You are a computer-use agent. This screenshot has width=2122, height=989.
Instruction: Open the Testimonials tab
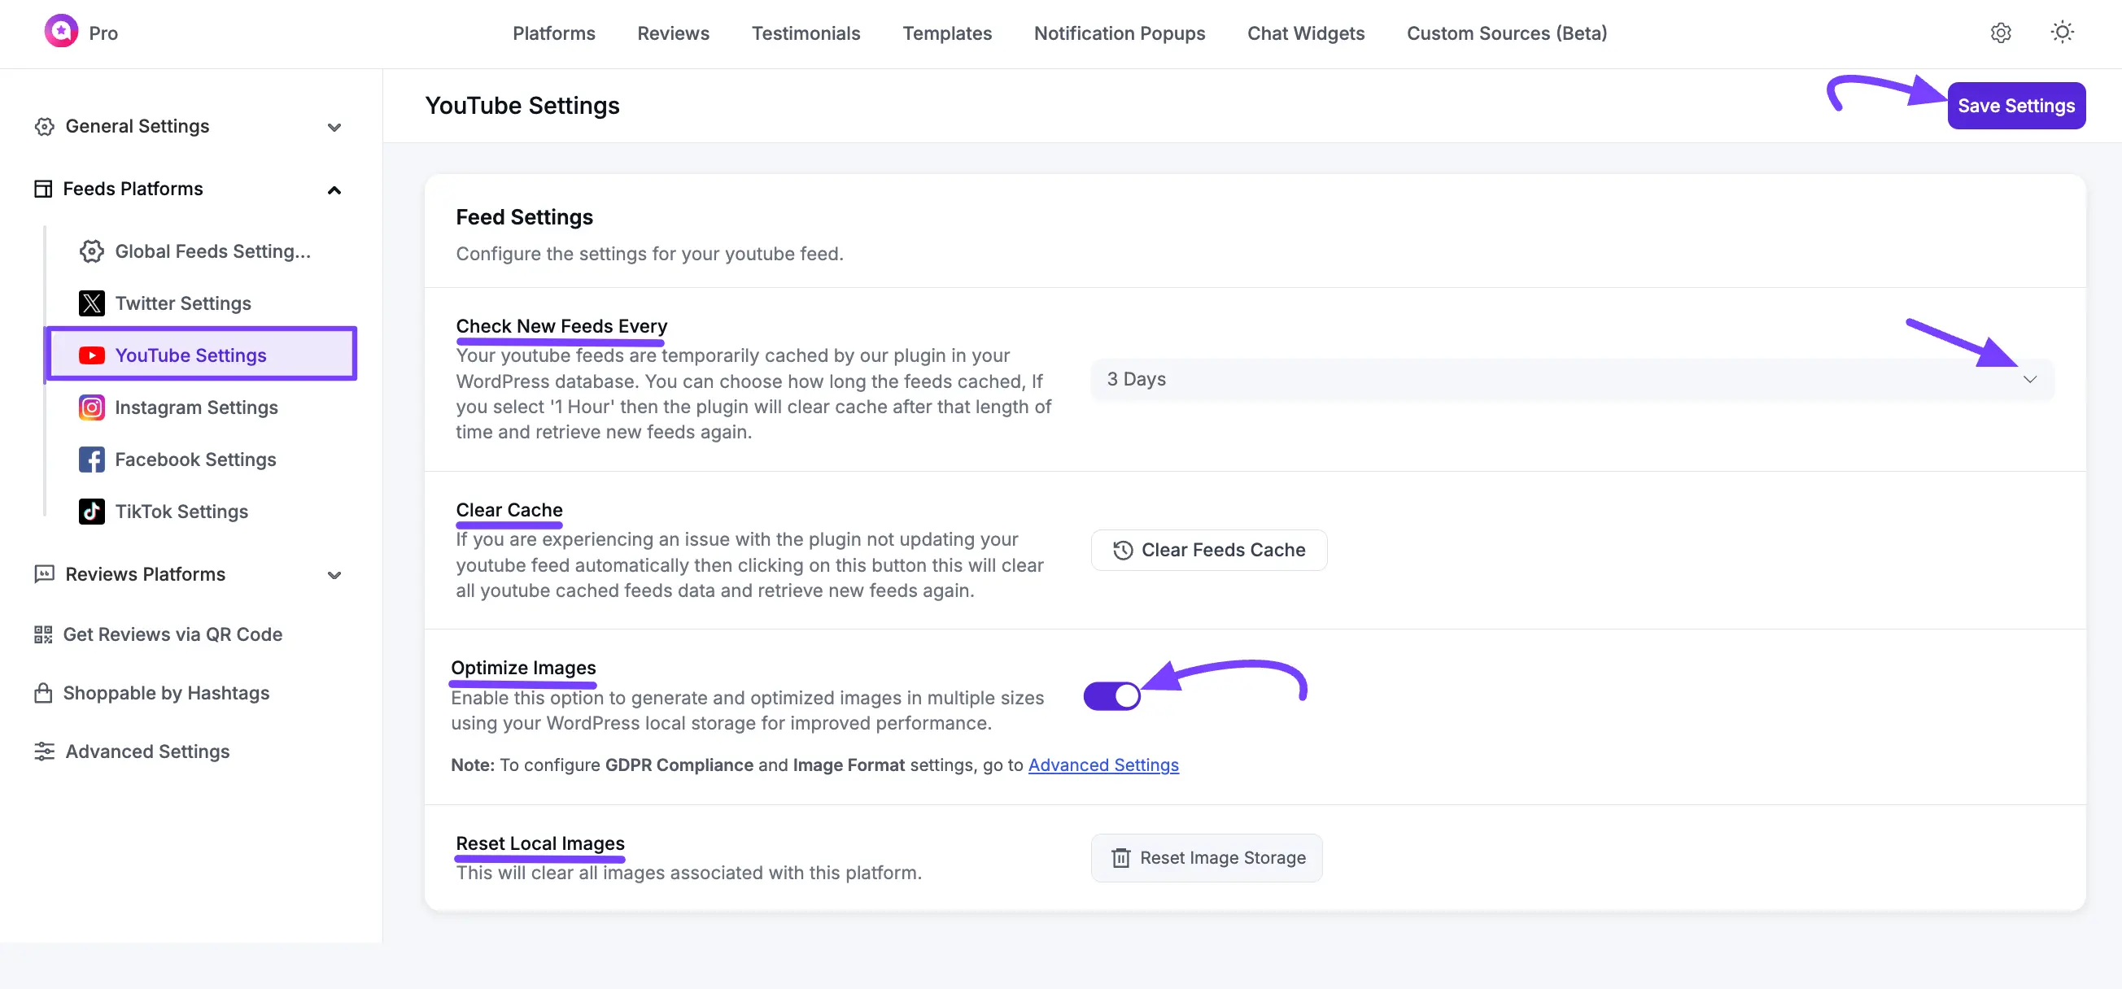tap(805, 34)
